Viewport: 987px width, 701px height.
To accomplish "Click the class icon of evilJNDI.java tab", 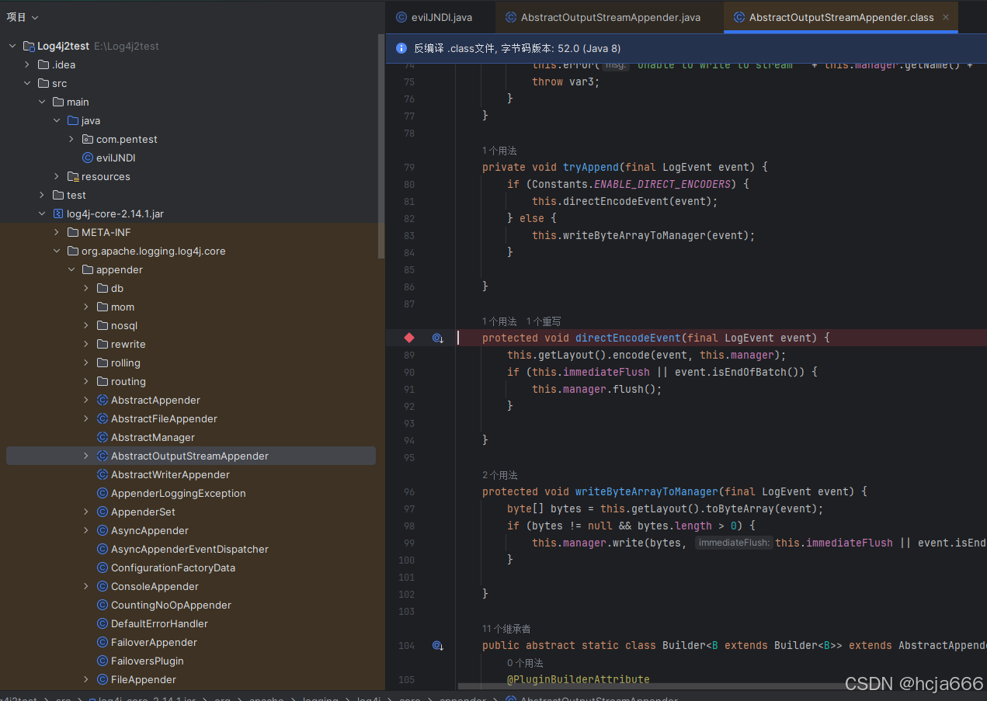I will 401,17.
